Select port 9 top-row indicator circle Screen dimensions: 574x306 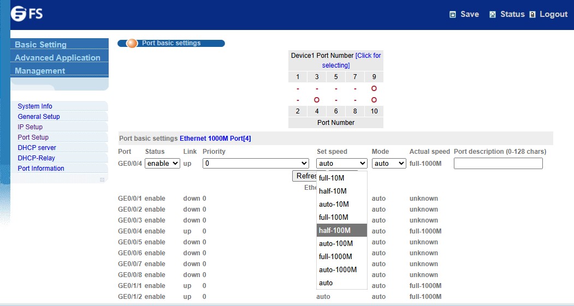pos(374,88)
